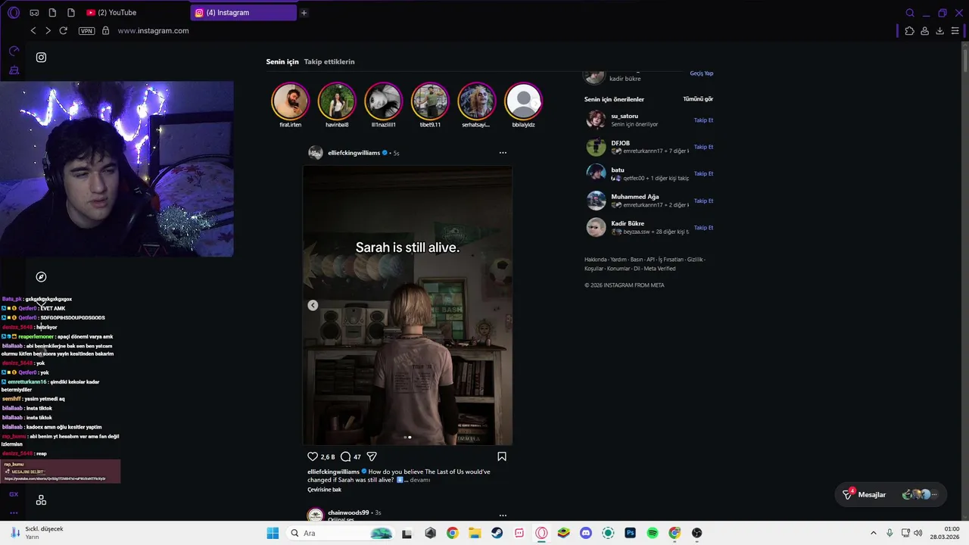Click the taskbar 'Ara' search box

coord(341,533)
